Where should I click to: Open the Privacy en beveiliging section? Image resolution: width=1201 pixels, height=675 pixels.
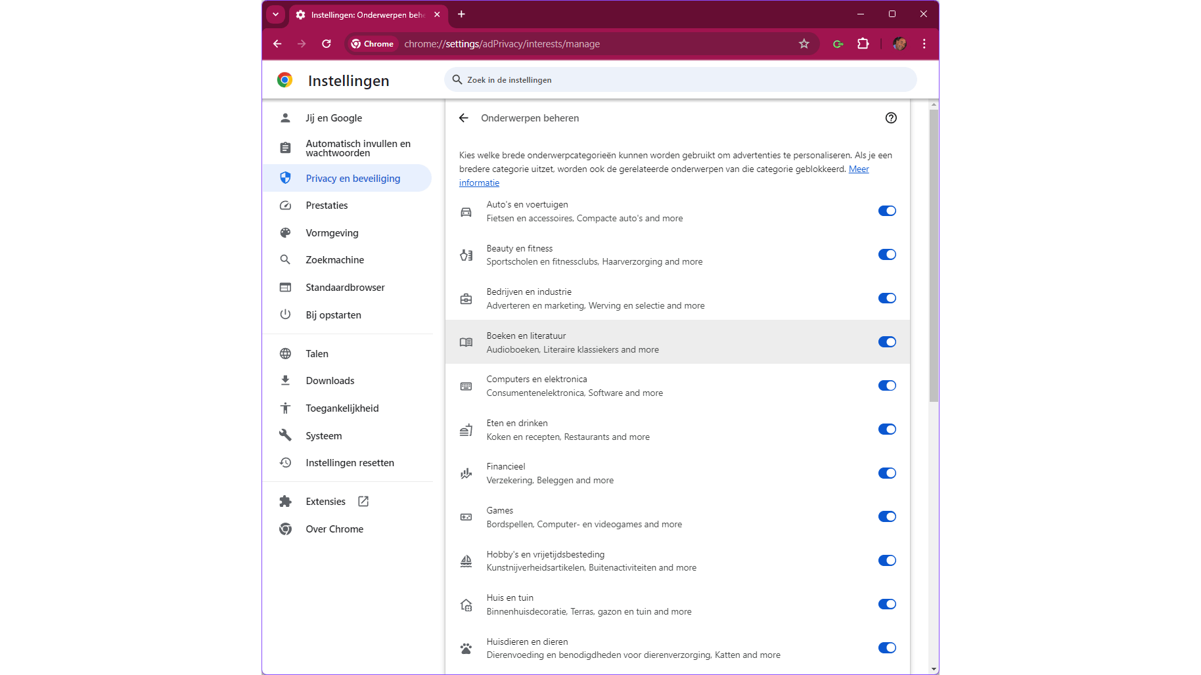[x=353, y=179]
